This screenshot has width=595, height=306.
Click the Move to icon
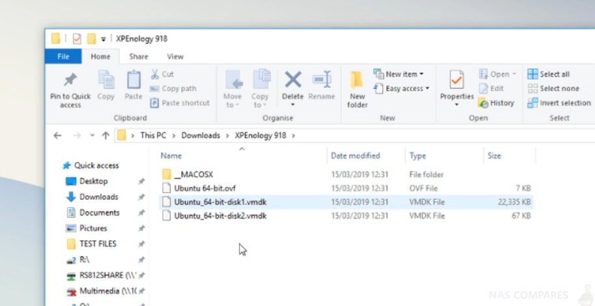coord(233,79)
